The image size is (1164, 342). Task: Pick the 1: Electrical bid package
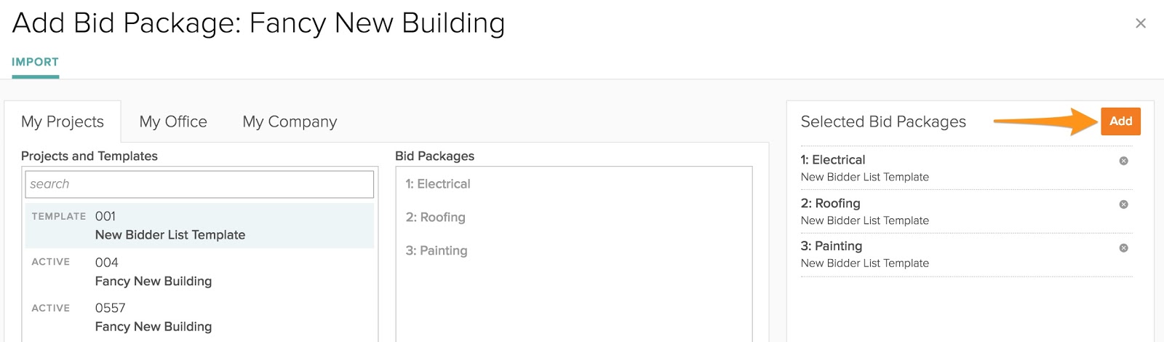pos(438,184)
